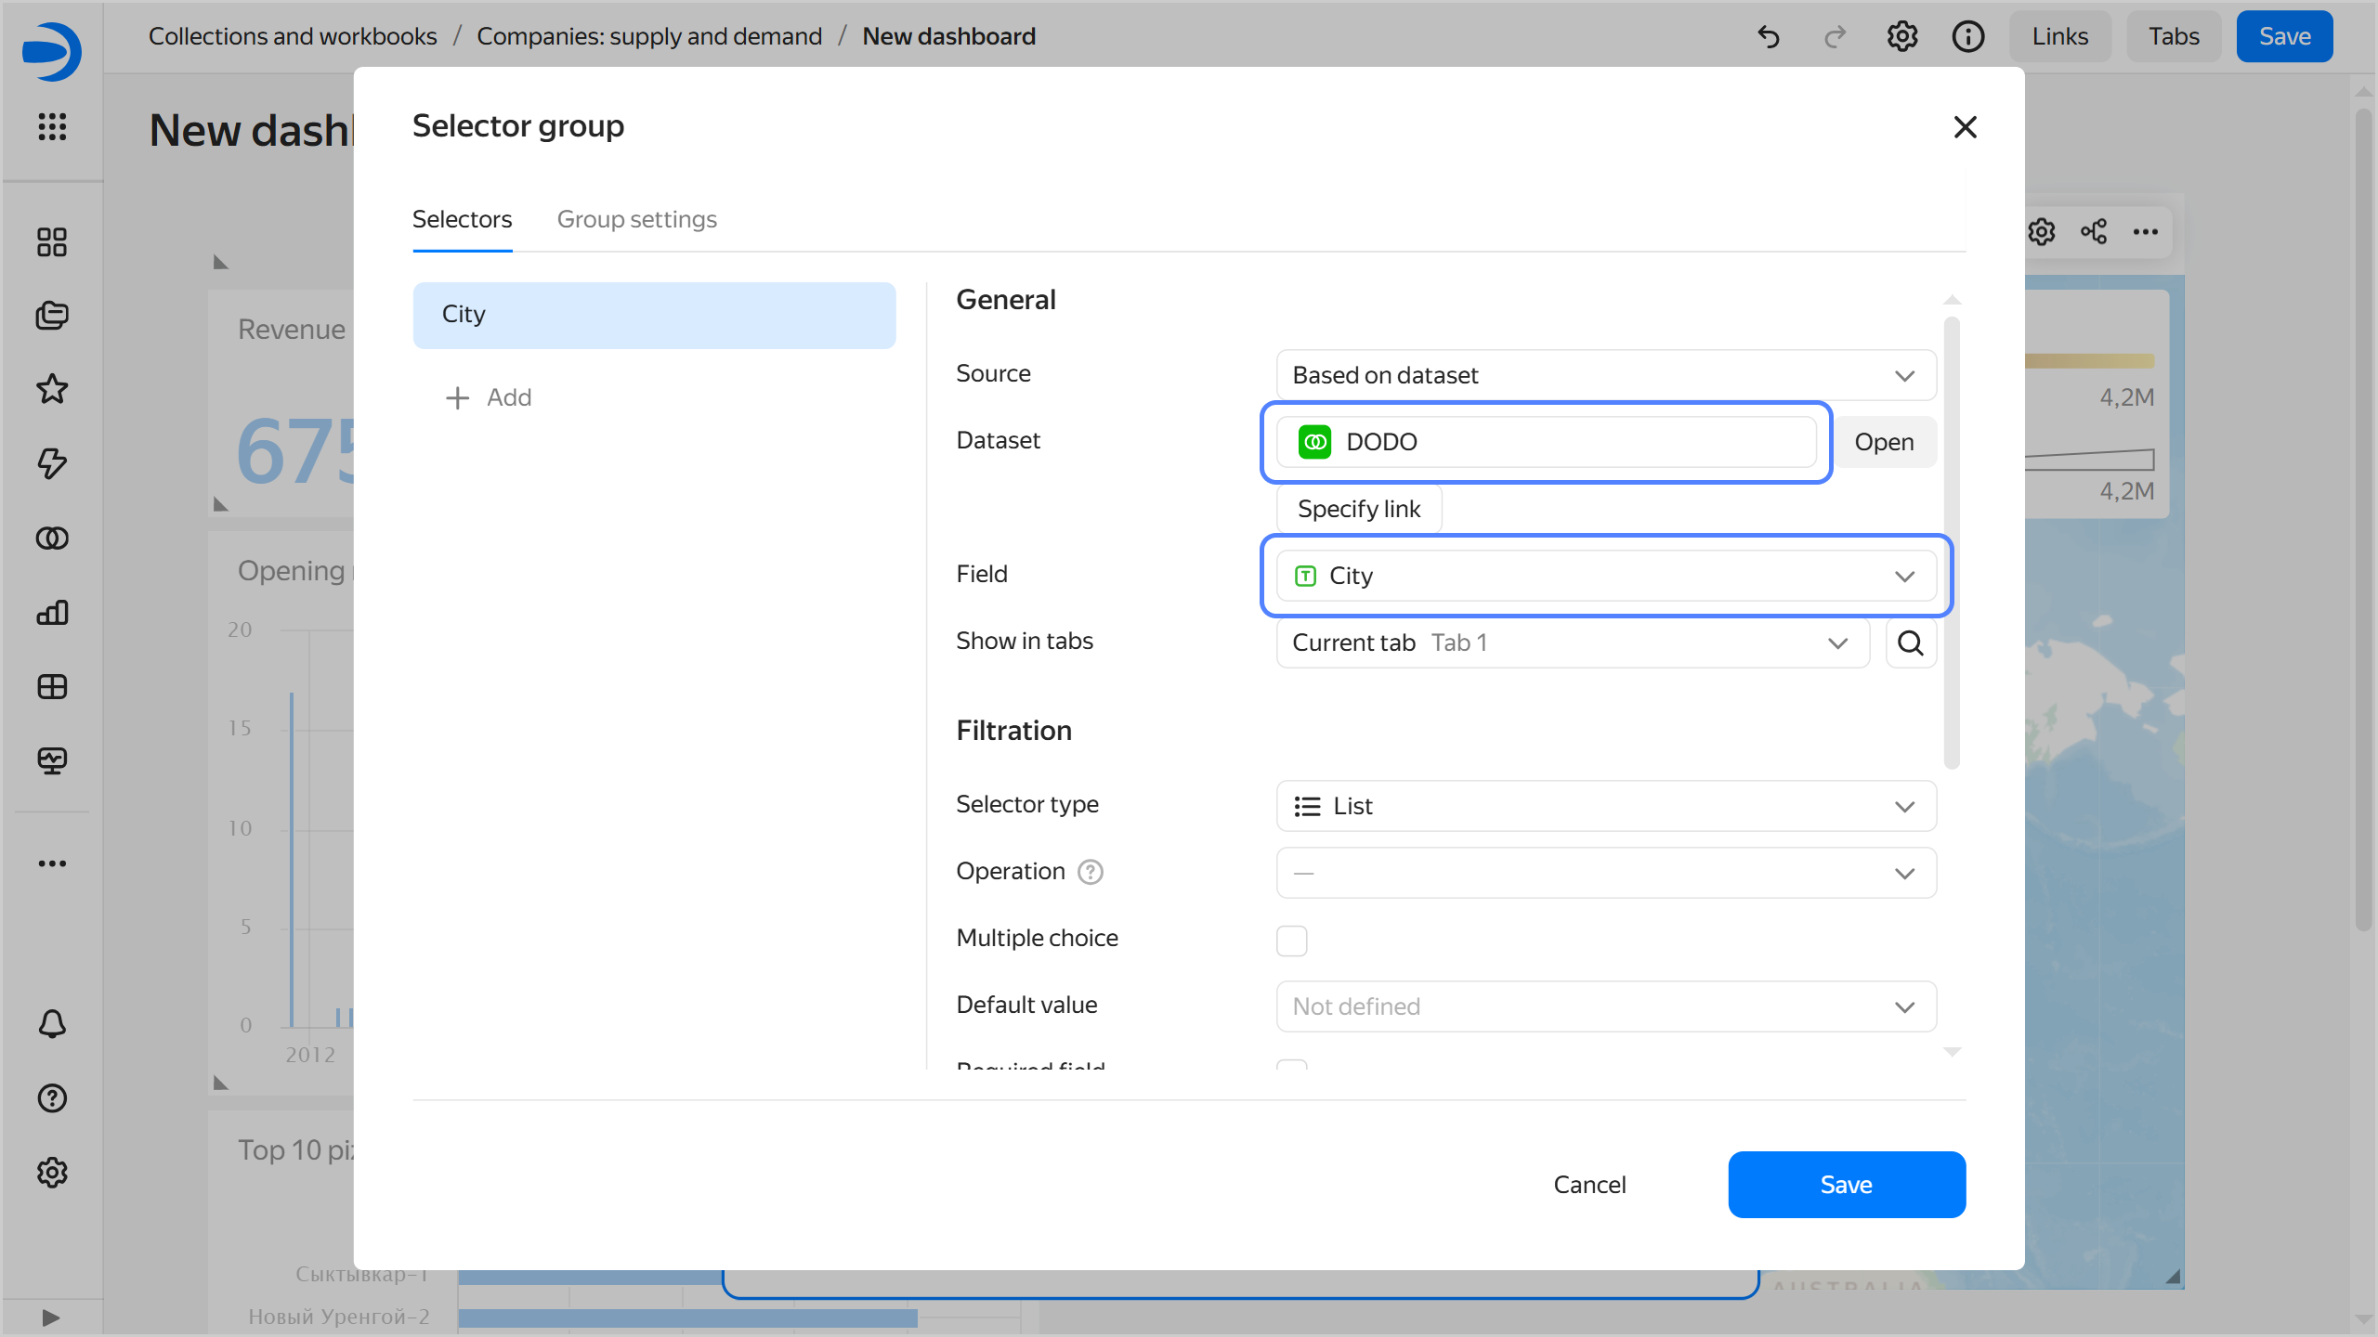Click the Operation help question mark
Image resolution: width=2378 pixels, height=1337 pixels.
(1090, 872)
